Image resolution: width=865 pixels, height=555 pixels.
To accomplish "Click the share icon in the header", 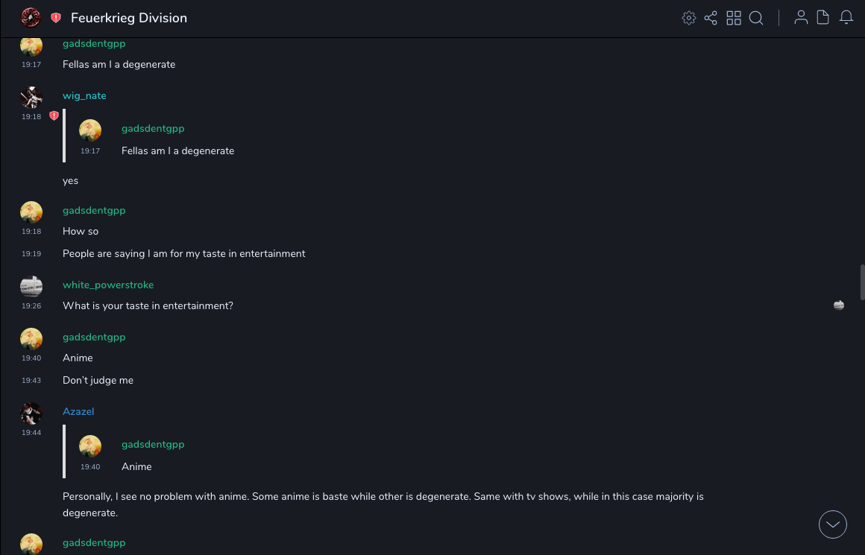I will tap(711, 18).
